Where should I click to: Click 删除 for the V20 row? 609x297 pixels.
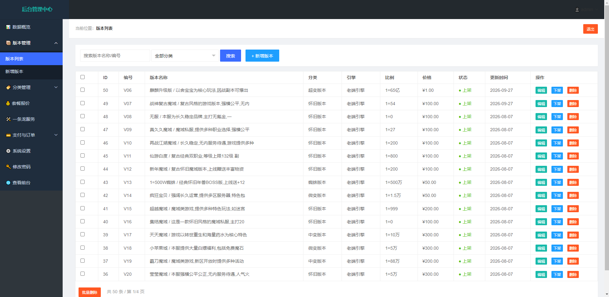point(573,274)
